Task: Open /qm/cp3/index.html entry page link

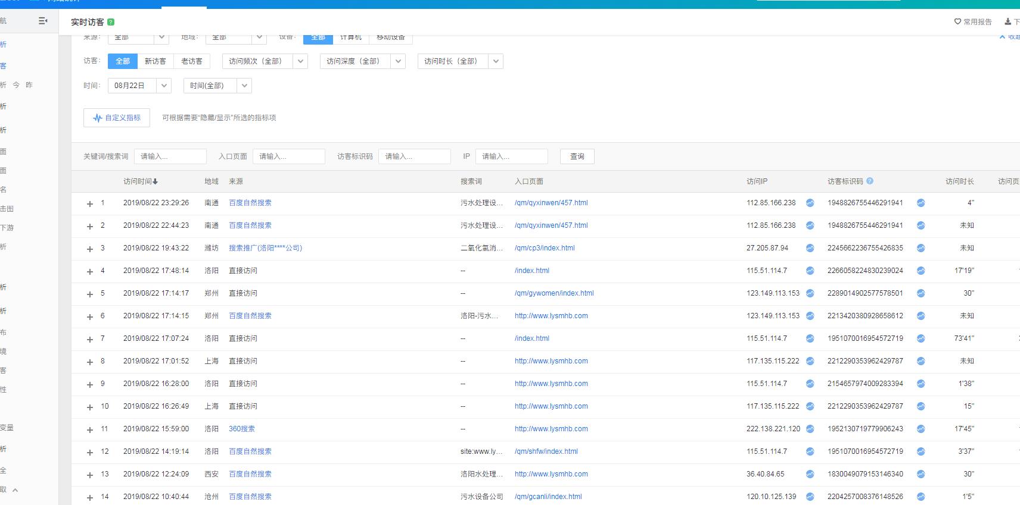Action: click(545, 248)
